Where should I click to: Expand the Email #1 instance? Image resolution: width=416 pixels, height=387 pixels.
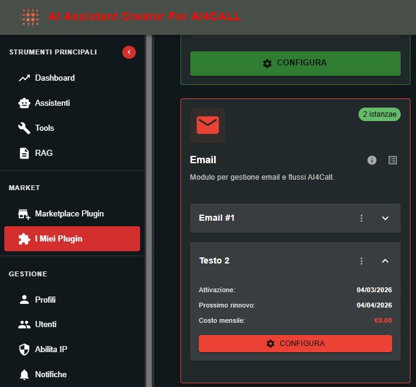click(385, 218)
